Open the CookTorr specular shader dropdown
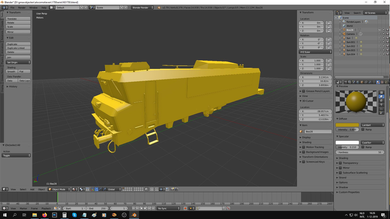Image resolution: width=390 pixels, height=219 pixels. click(x=373, y=143)
